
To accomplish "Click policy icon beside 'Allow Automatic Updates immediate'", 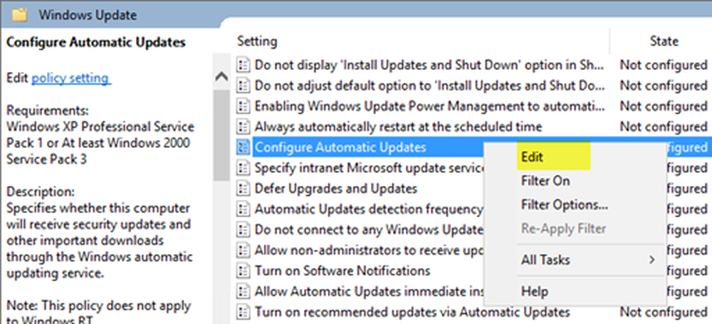I will (x=244, y=291).
